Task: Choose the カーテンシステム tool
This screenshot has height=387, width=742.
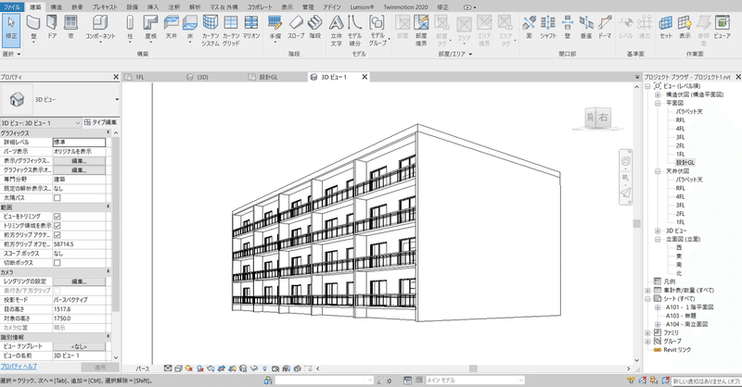Action: pos(211,31)
